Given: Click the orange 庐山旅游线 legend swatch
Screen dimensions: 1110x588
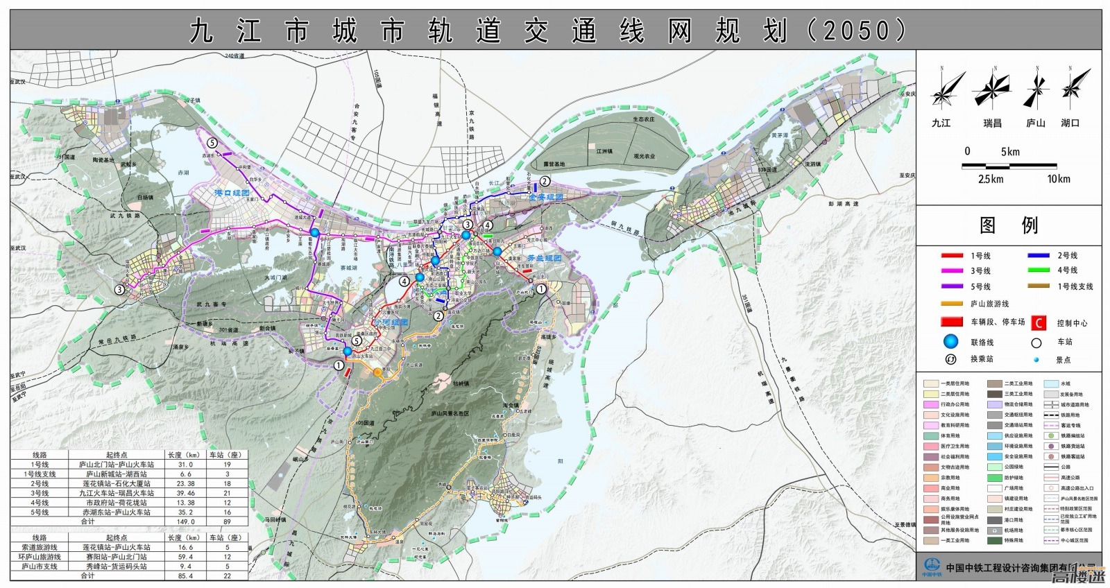Looking at the screenshot, I should pyautogui.click(x=951, y=304).
